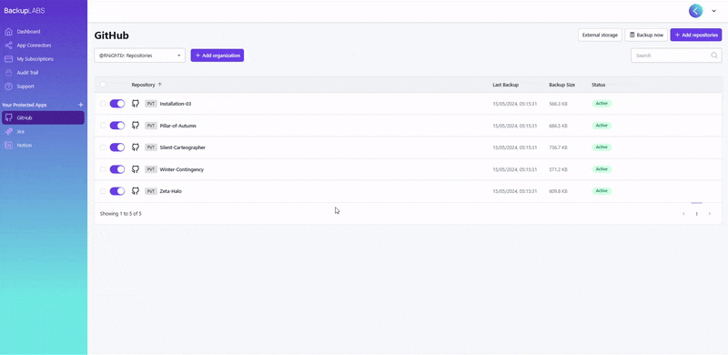Click Add repositories button
This screenshot has width=728, height=355.
click(696, 35)
